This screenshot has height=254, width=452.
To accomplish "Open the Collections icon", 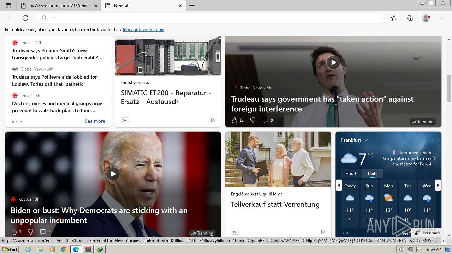I will [410, 18].
